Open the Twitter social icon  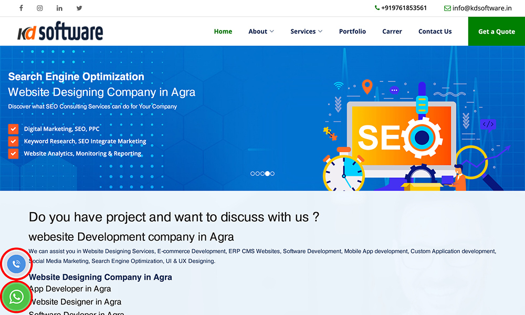pos(79,8)
